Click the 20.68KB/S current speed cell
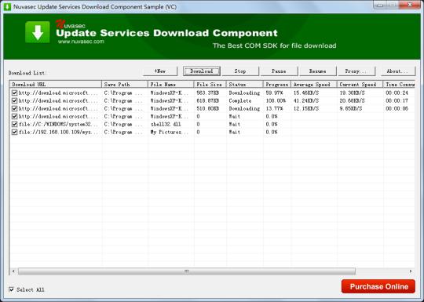 coord(352,100)
